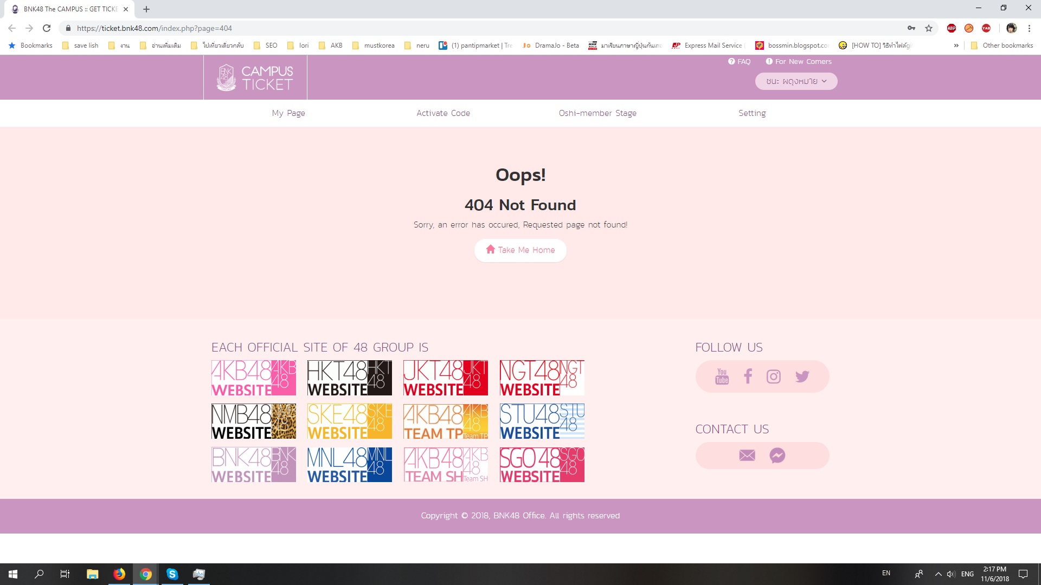The height and width of the screenshot is (585, 1041).
Task: Open Chrome's three-dot menu
Action: click(x=1029, y=28)
